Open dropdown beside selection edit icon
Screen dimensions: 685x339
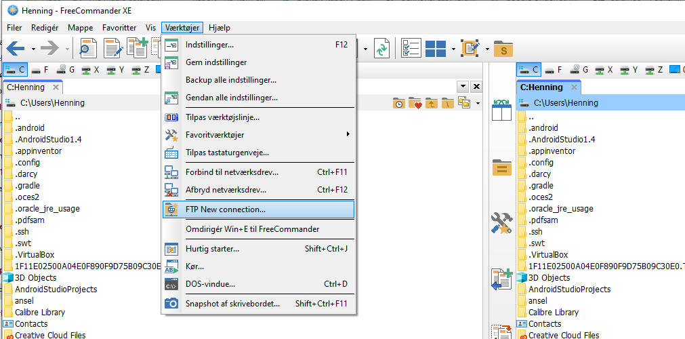(x=487, y=49)
